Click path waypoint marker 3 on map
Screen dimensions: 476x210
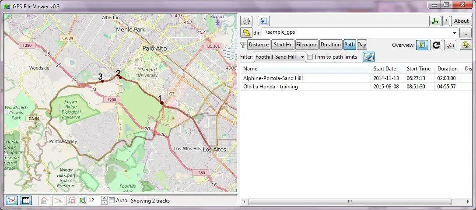[103, 81]
